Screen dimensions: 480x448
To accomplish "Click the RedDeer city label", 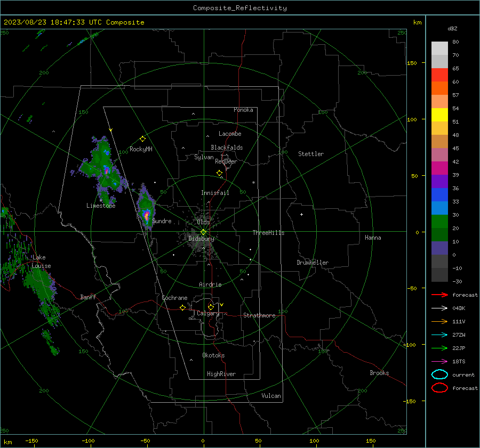I will (x=226, y=161).
